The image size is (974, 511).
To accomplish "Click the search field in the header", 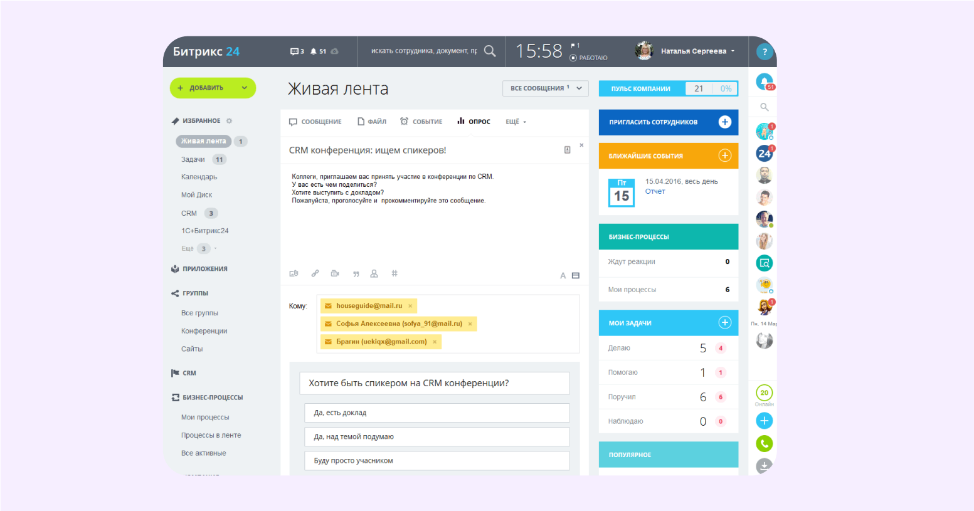I will 424,51.
